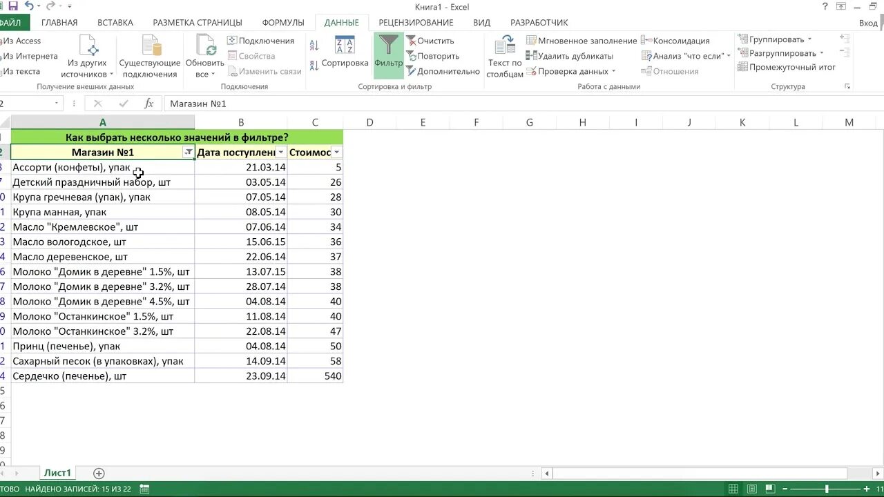The width and height of the screenshot is (884, 497).
Task: Run Мгновенное заполнение flash fill
Action: pyautogui.click(x=582, y=41)
